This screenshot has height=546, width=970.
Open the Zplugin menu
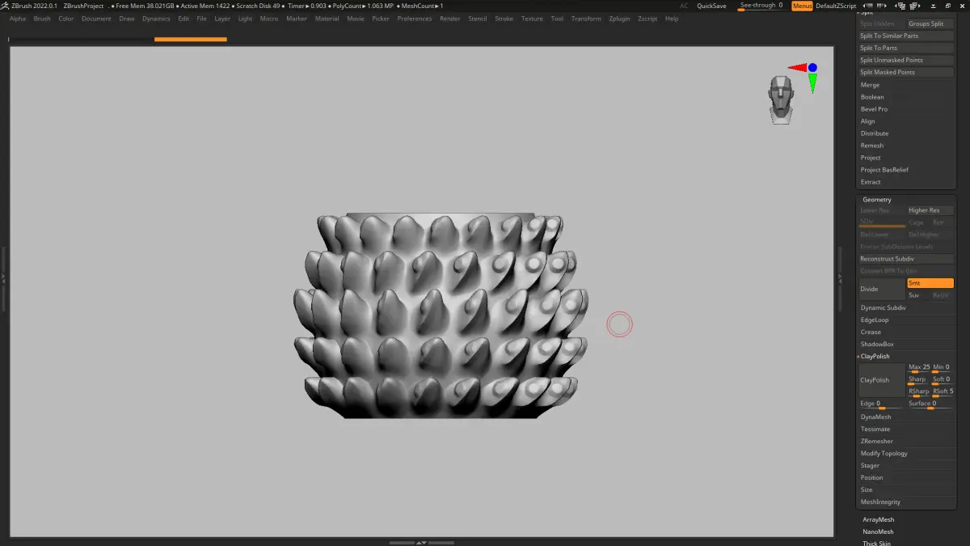[619, 19]
